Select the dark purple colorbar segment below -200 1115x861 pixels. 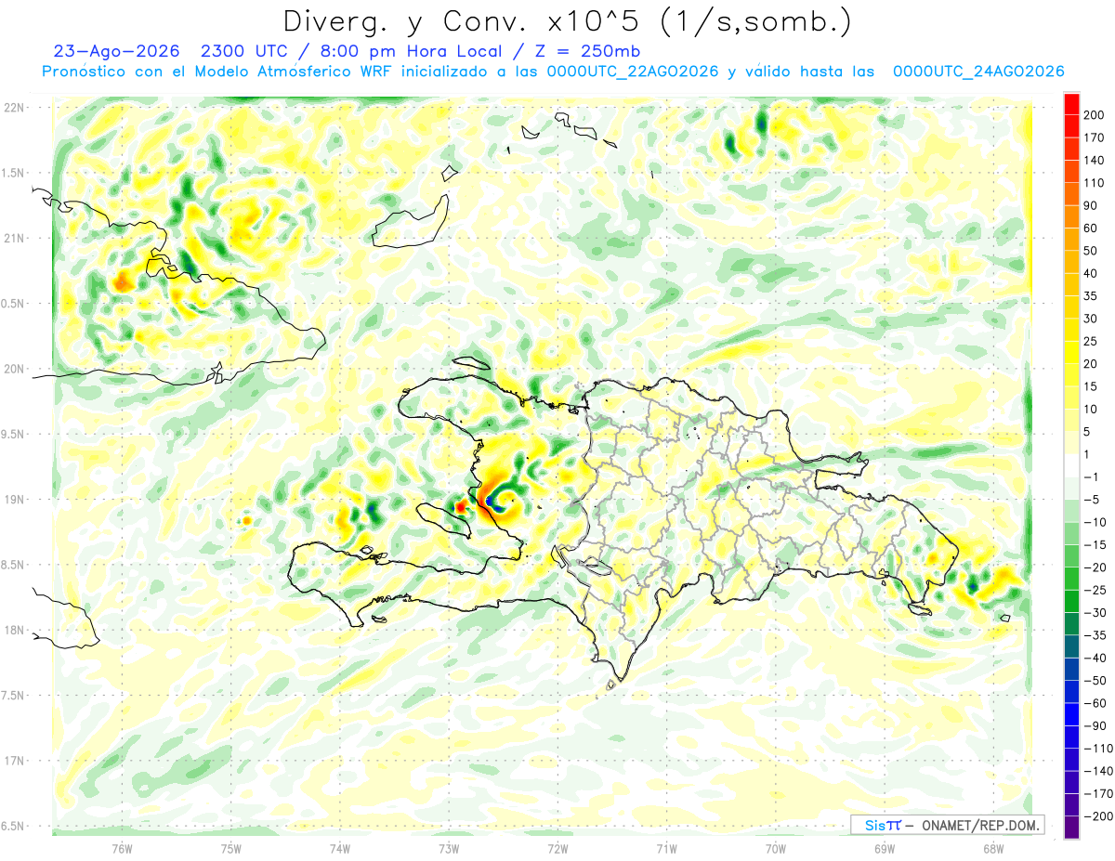pos(1072,828)
